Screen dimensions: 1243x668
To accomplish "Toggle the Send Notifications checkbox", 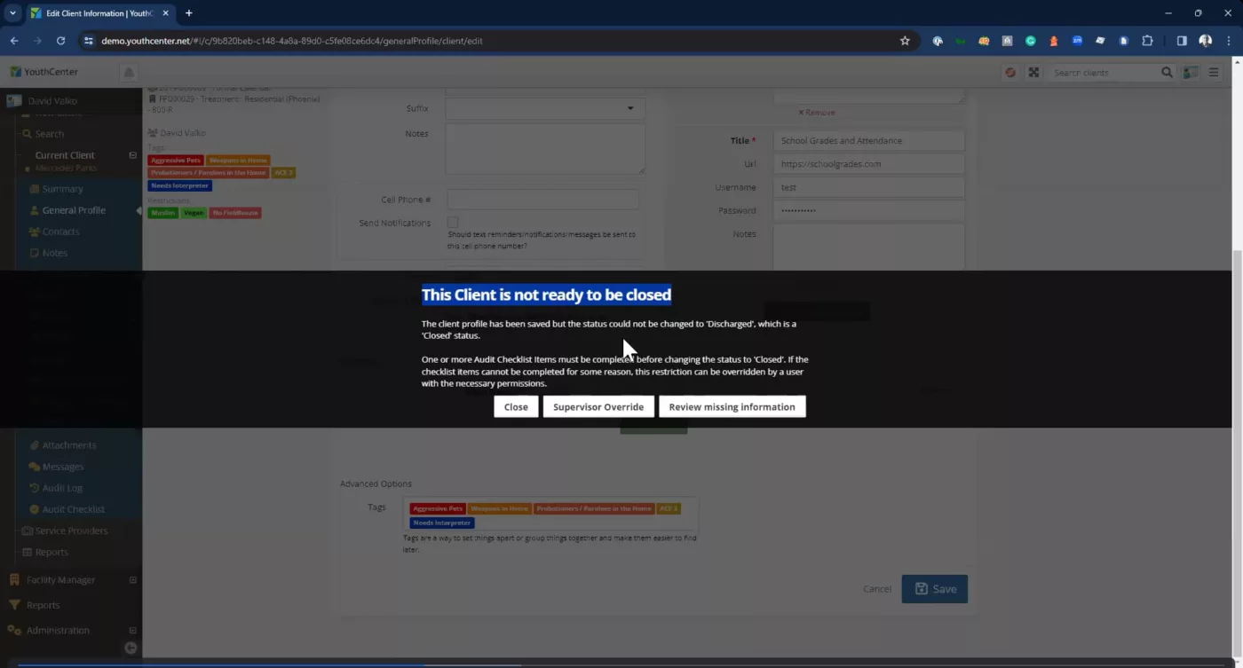I will (453, 223).
